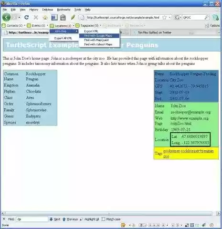
Task: Click the green pin icon in status bar
Action: pyautogui.click(x=204, y=225)
